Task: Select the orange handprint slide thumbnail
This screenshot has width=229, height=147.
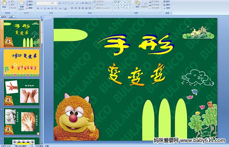Action: tap(22, 63)
